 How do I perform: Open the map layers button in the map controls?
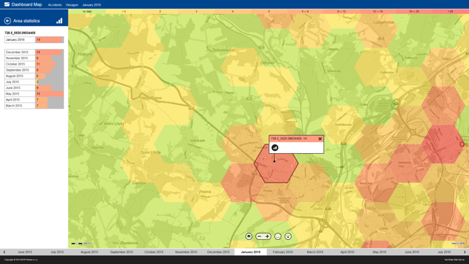249,236
